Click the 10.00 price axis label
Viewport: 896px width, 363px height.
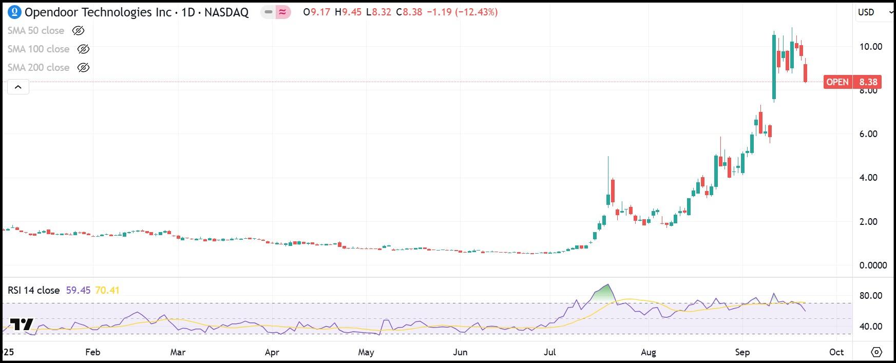[871, 47]
